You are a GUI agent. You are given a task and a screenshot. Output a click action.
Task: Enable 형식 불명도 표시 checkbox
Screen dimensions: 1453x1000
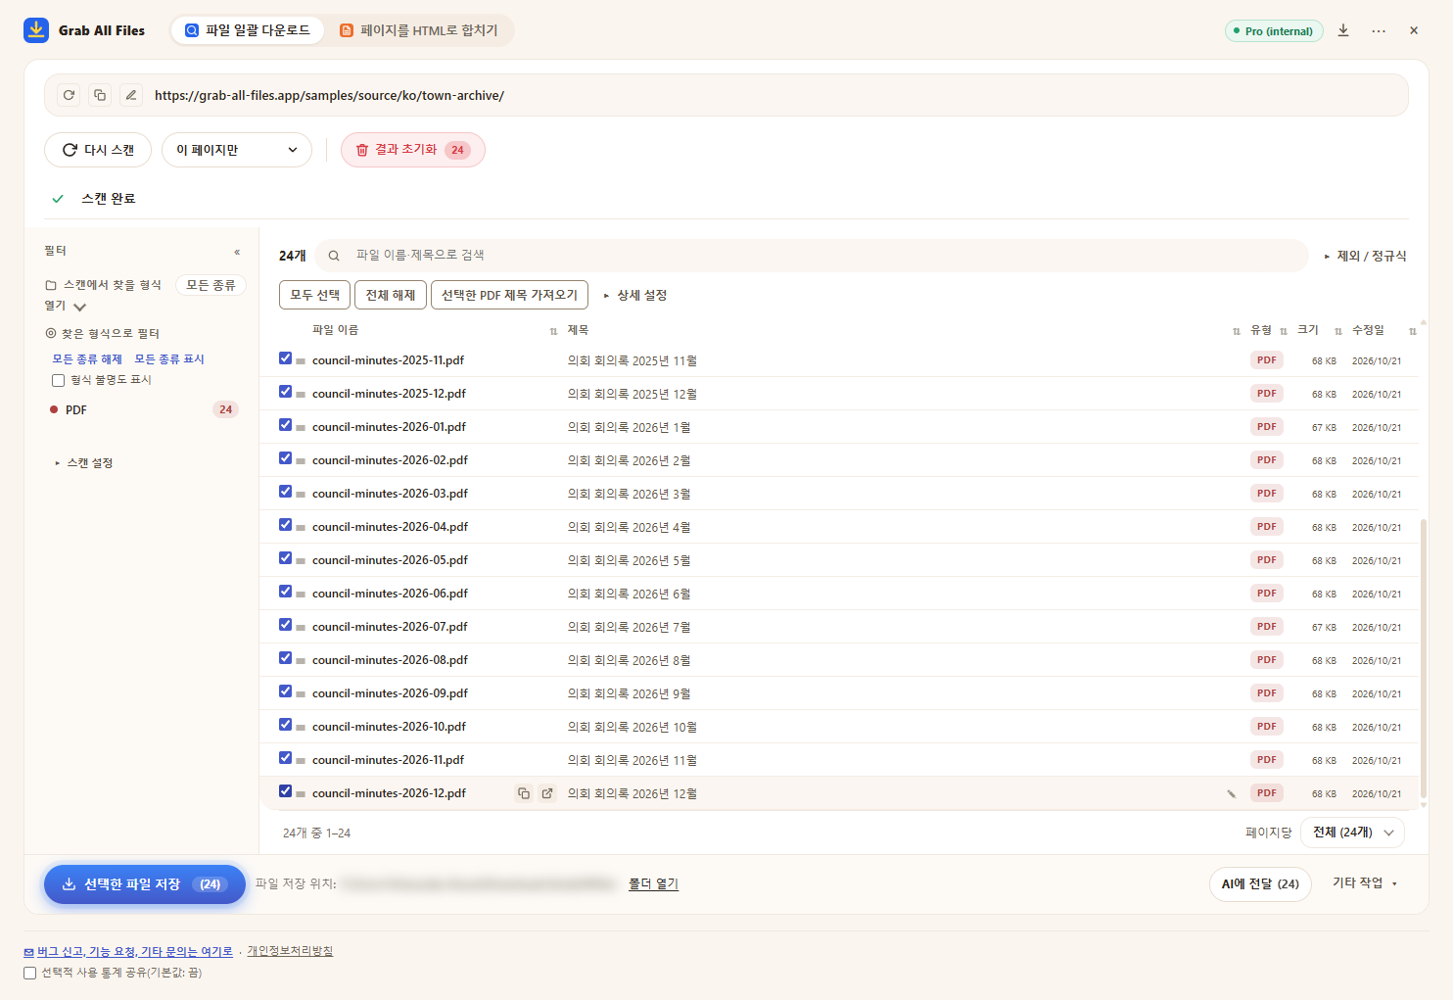click(x=58, y=380)
